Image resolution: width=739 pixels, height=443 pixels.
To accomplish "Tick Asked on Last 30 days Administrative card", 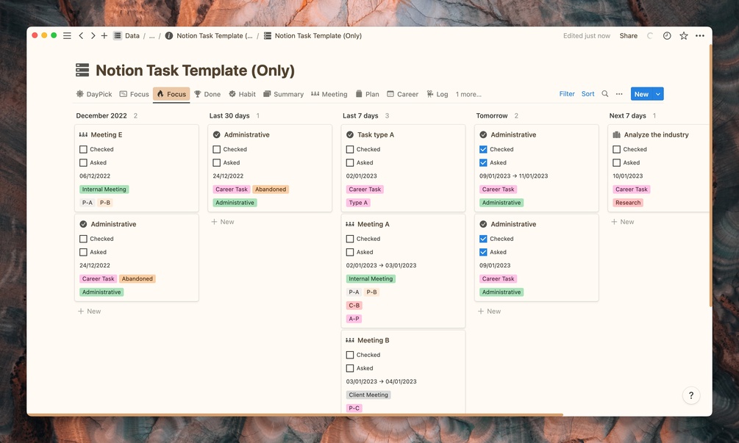I will pyautogui.click(x=217, y=162).
